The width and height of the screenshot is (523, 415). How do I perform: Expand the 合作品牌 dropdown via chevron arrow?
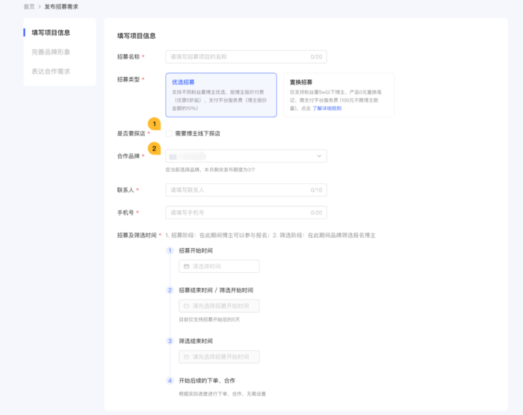pyautogui.click(x=320, y=156)
